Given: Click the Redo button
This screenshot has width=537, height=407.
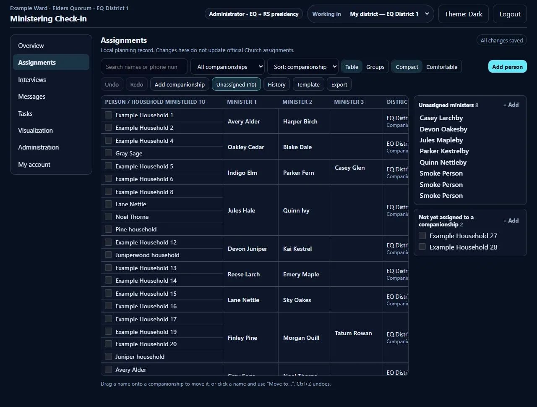Looking at the screenshot, I should pyautogui.click(x=137, y=84).
